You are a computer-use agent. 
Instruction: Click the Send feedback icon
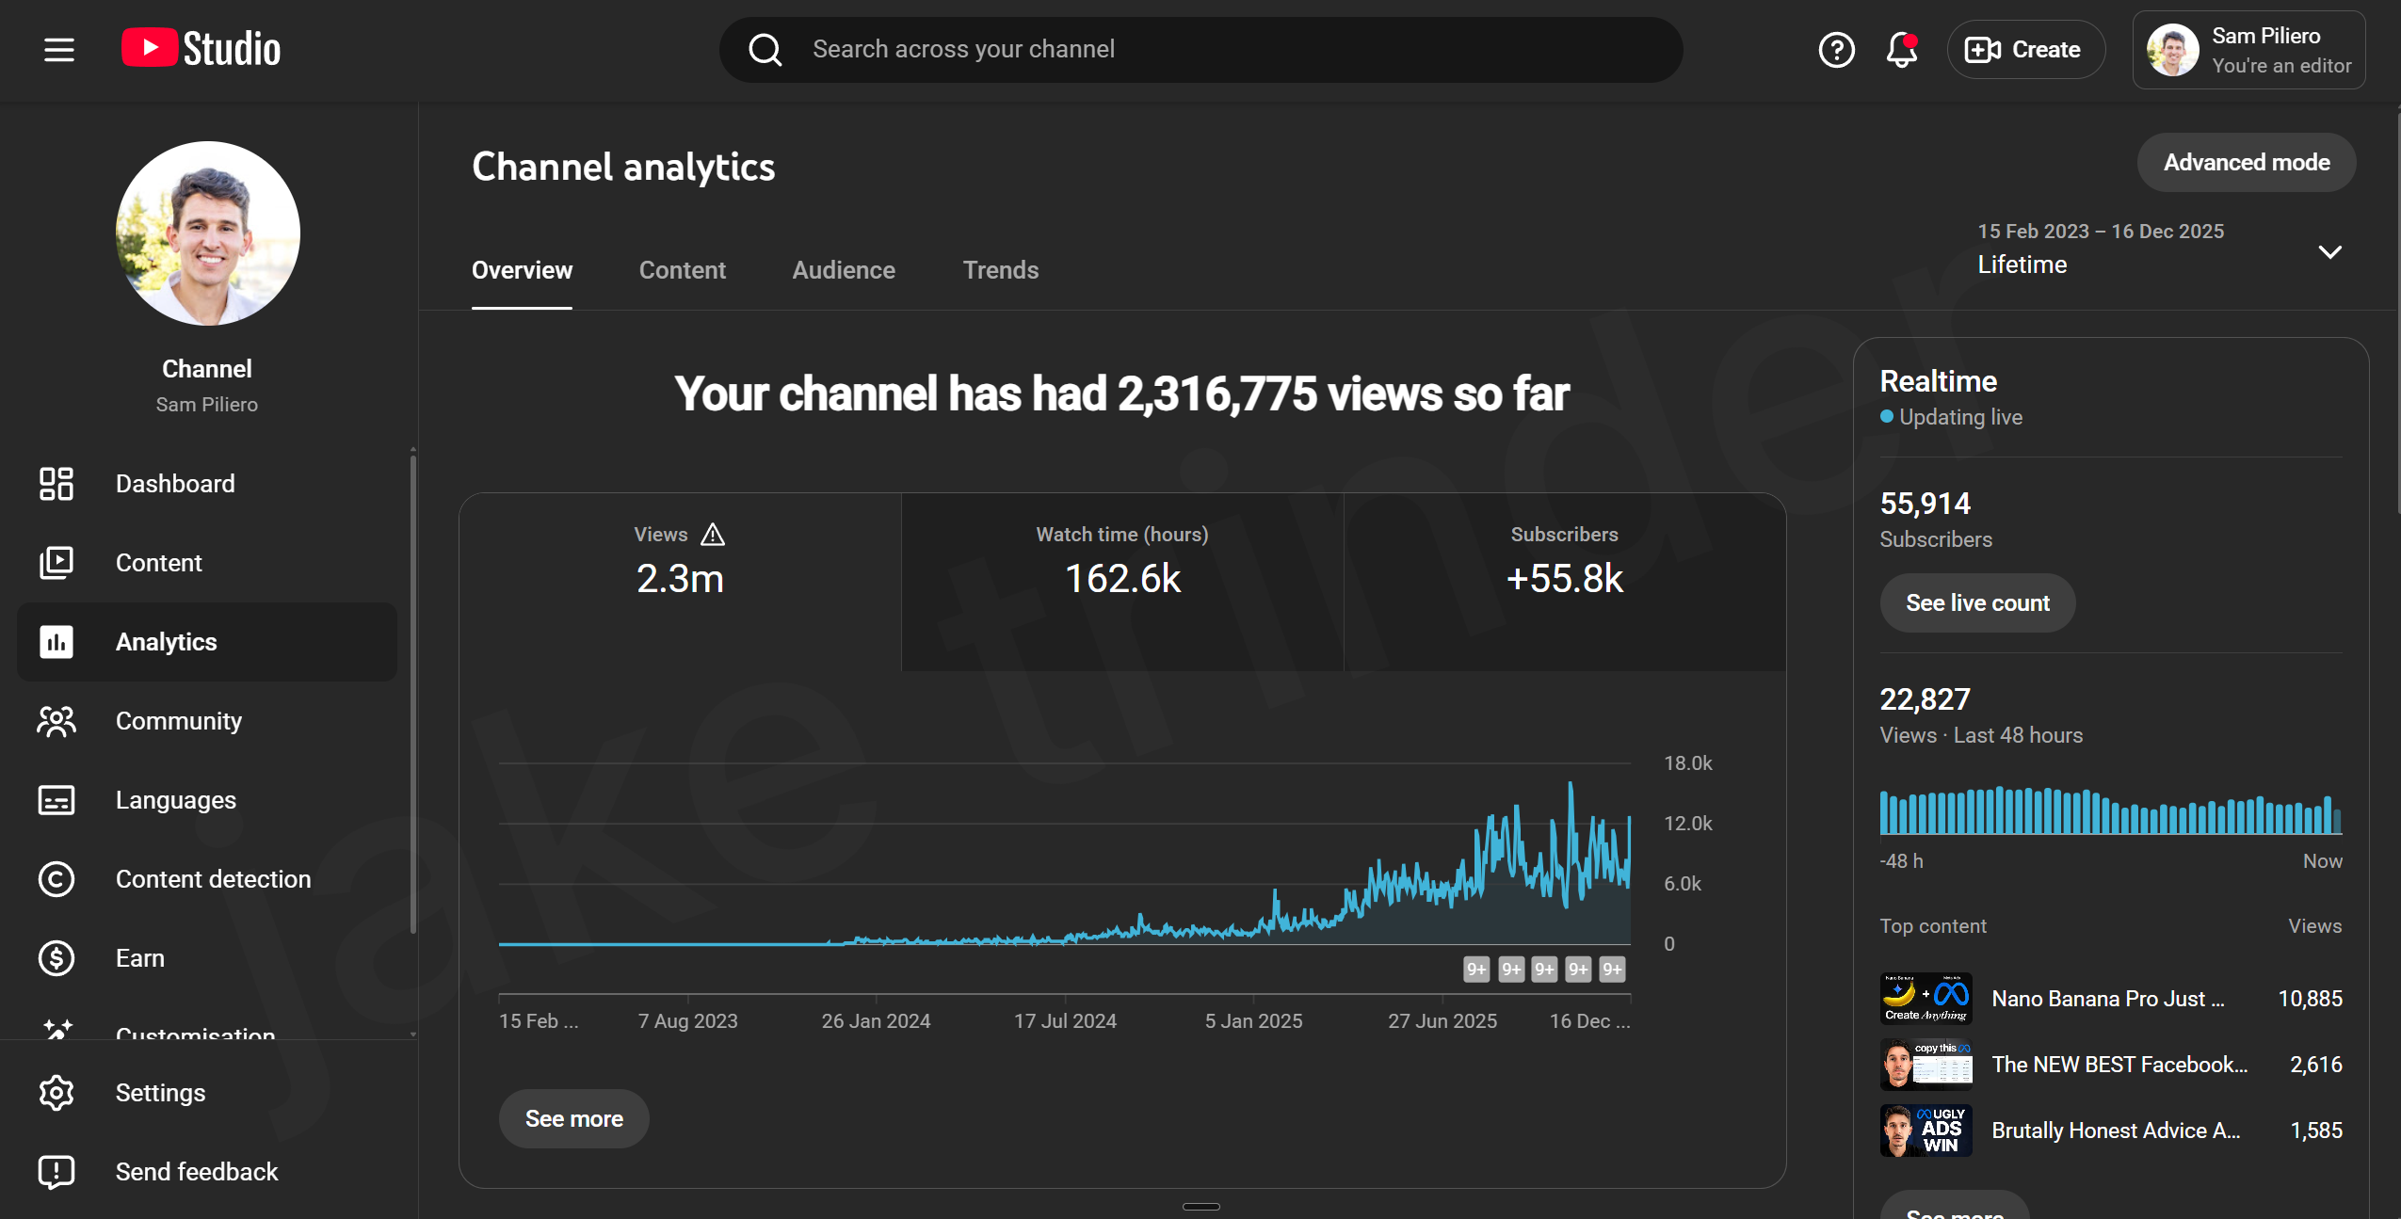coord(56,1172)
